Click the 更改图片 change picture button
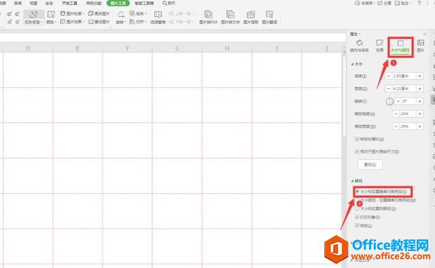The height and width of the screenshot is (268, 435). [x=99, y=14]
